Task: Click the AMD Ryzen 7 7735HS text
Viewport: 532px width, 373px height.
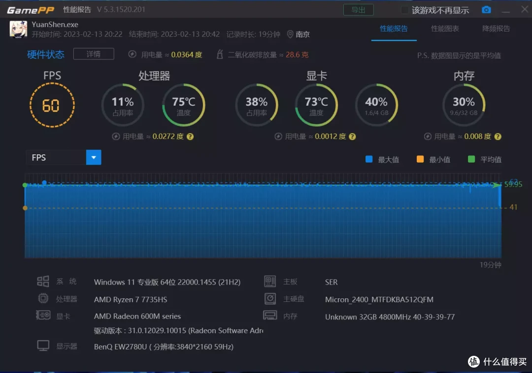Action: coord(131,300)
